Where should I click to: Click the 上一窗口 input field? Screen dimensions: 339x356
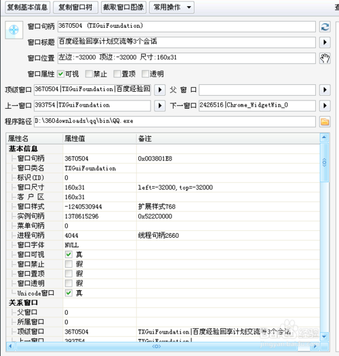click(x=92, y=105)
